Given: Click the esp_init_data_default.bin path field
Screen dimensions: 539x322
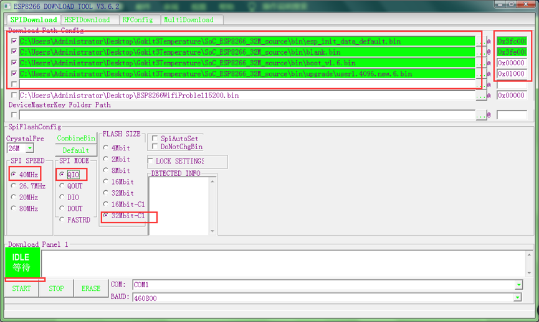Looking at the screenshot, I should pyautogui.click(x=247, y=42).
